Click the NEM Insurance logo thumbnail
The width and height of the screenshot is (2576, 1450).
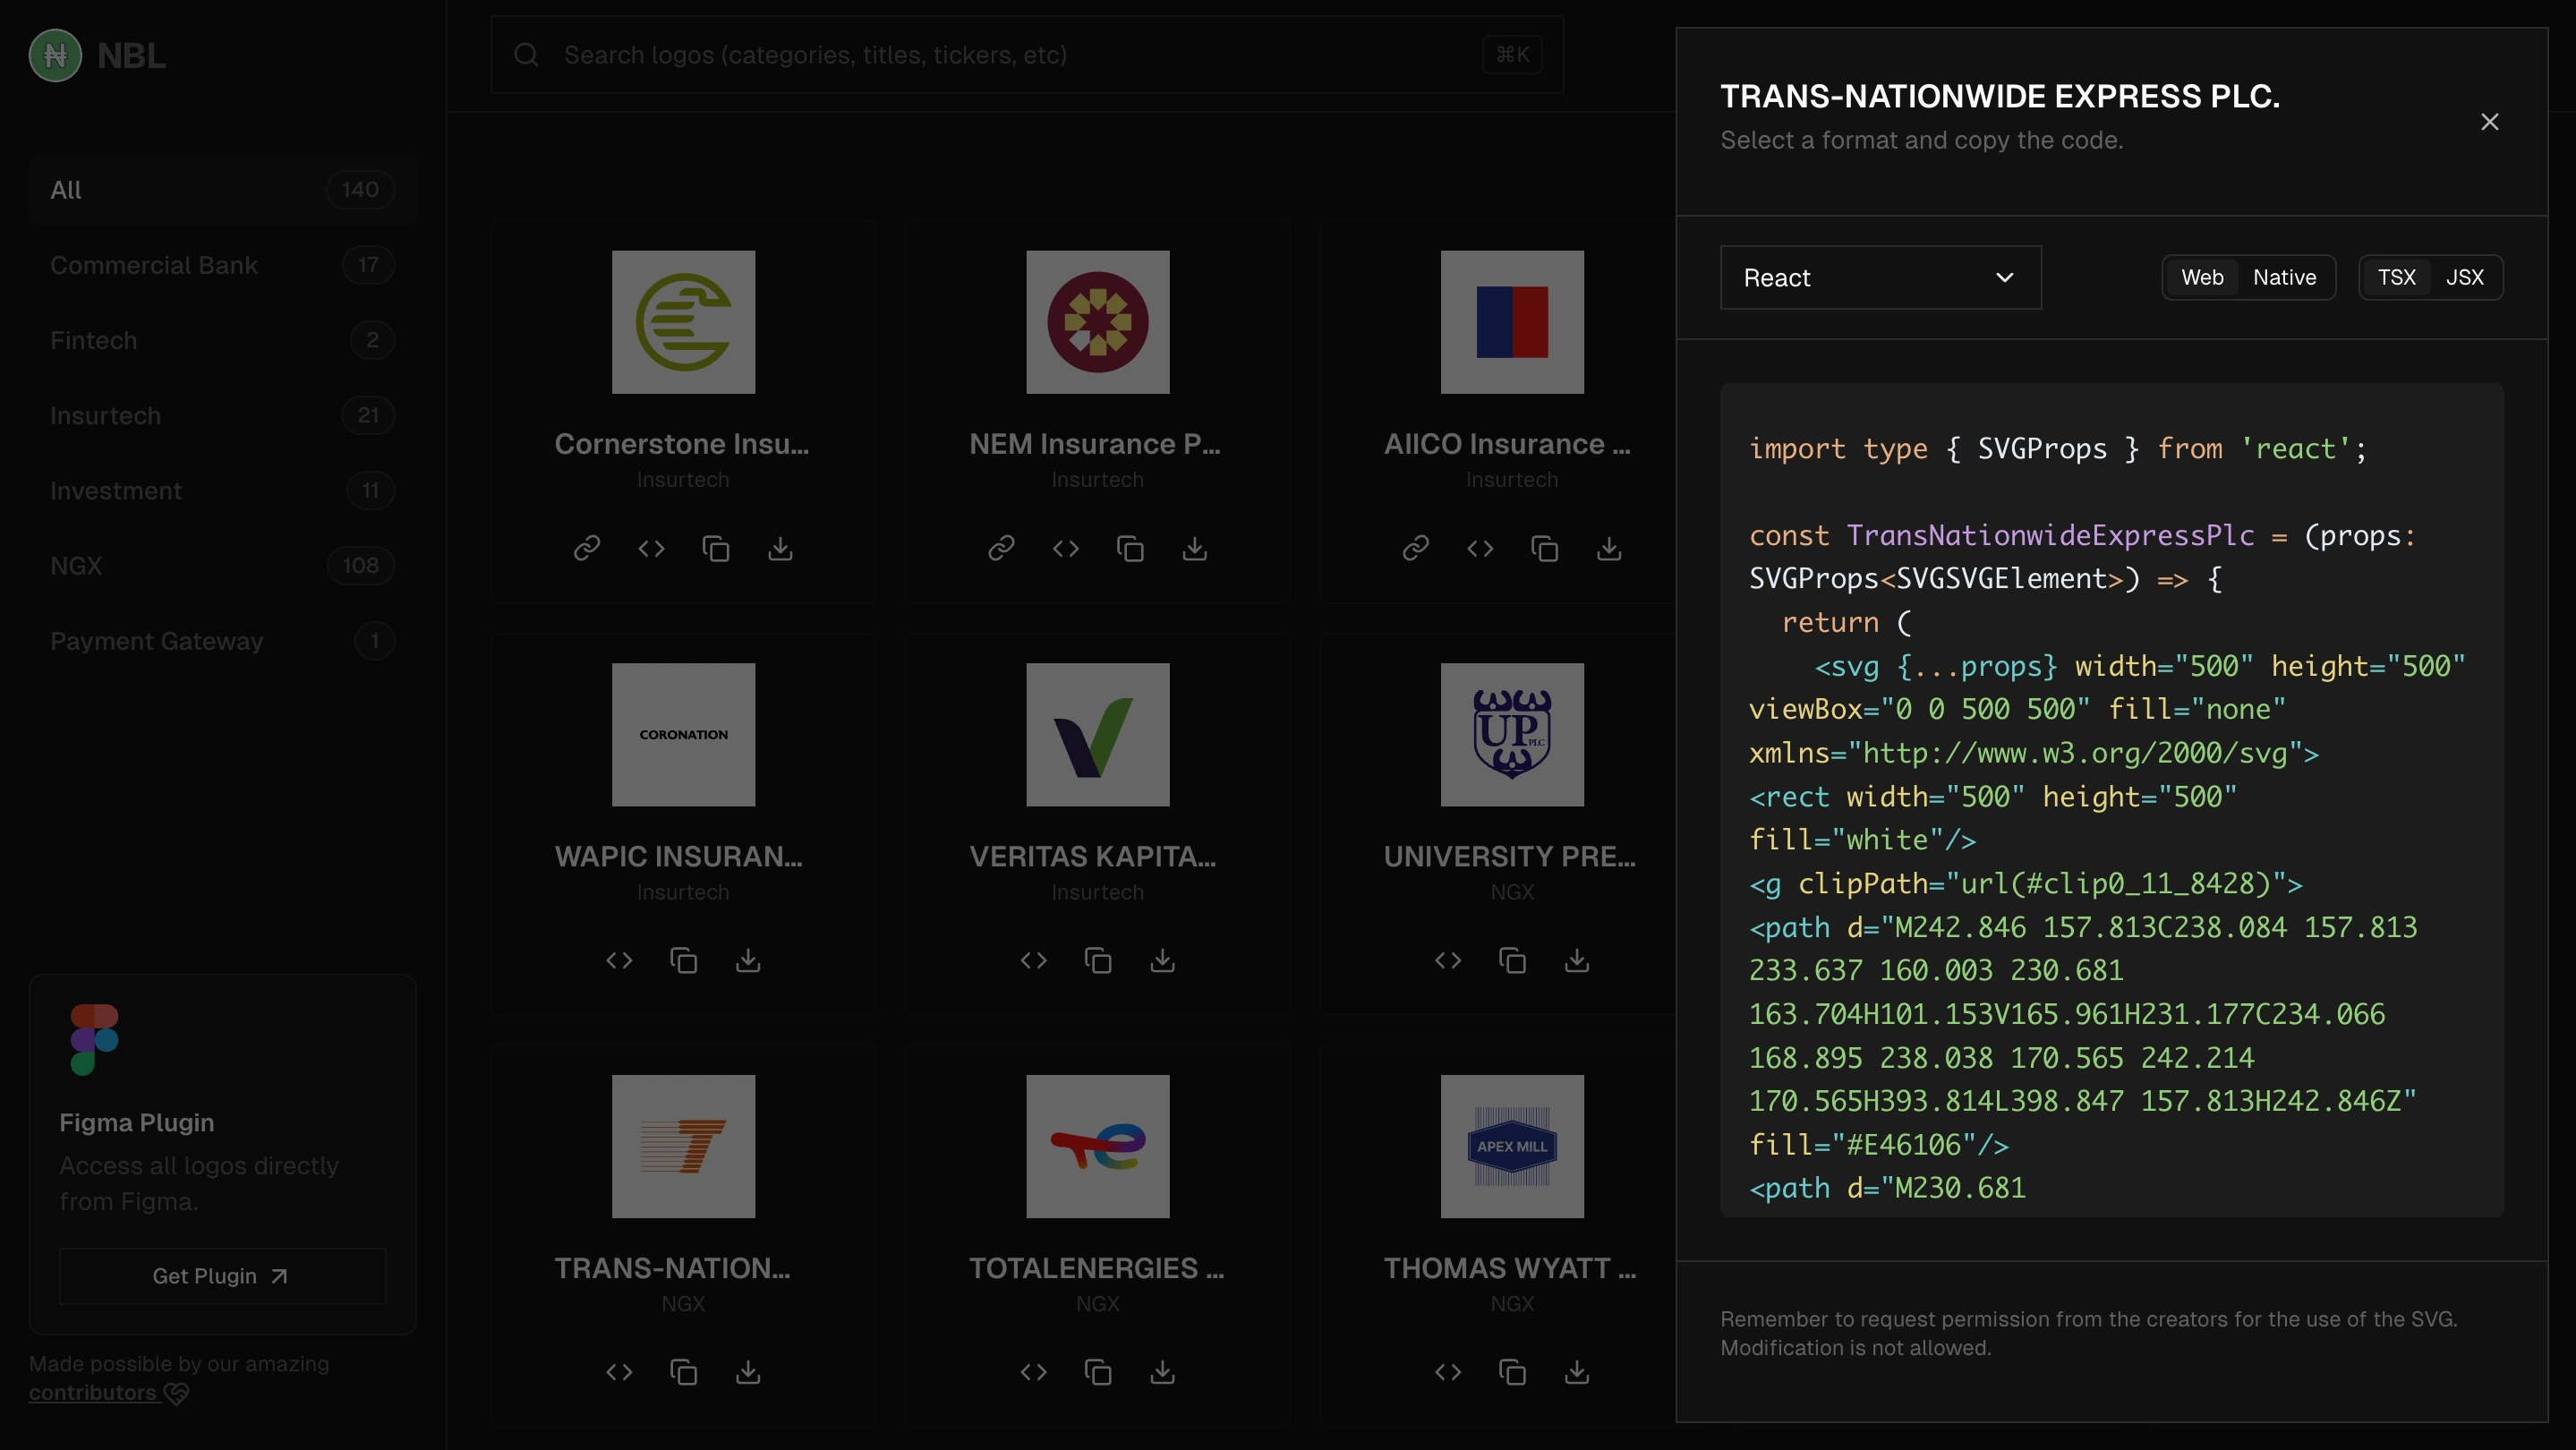(1098, 322)
